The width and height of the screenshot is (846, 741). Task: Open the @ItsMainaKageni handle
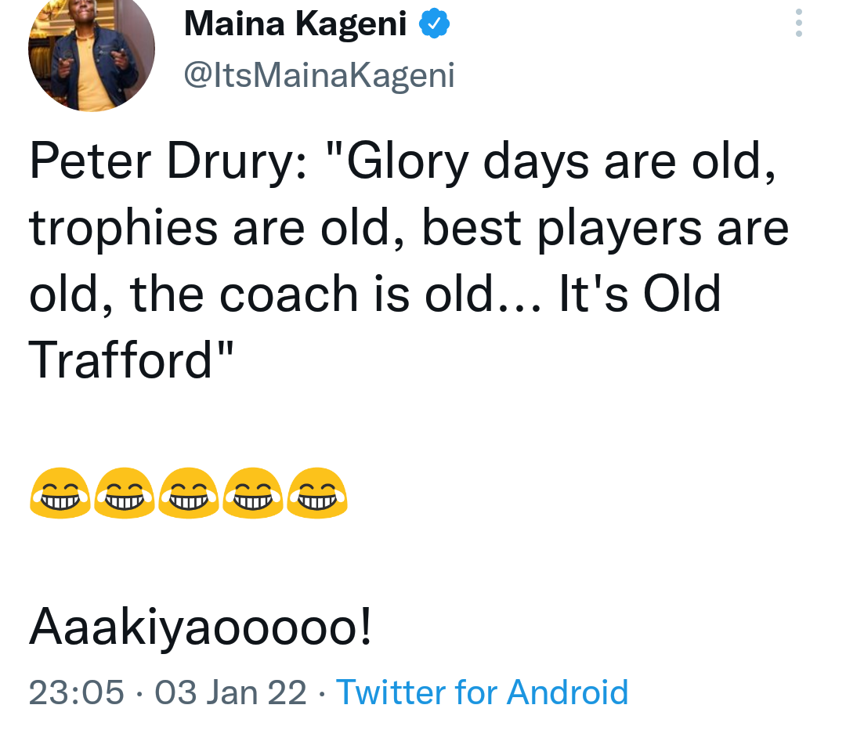[x=320, y=75]
